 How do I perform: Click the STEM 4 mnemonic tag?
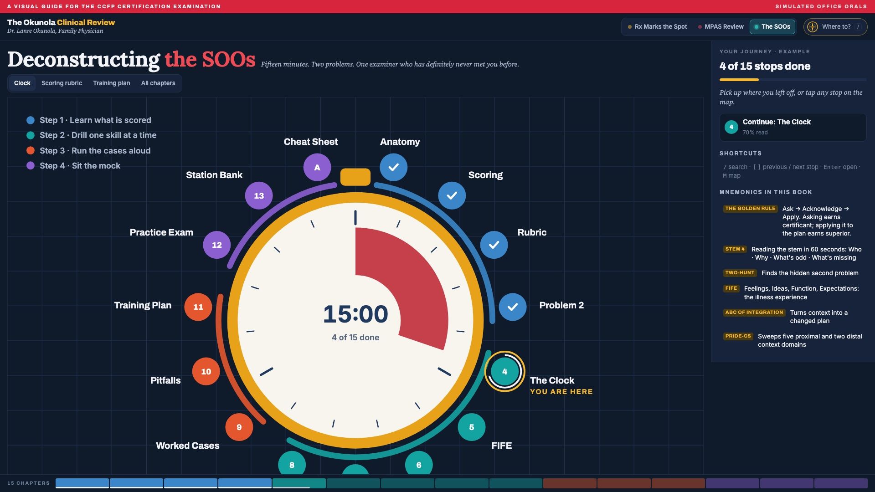pyautogui.click(x=735, y=249)
